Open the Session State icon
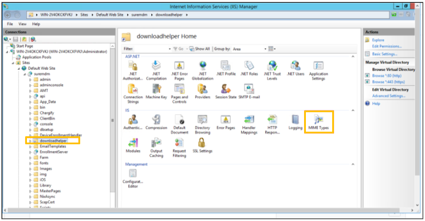The image size is (425, 221). tap(226, 92)
